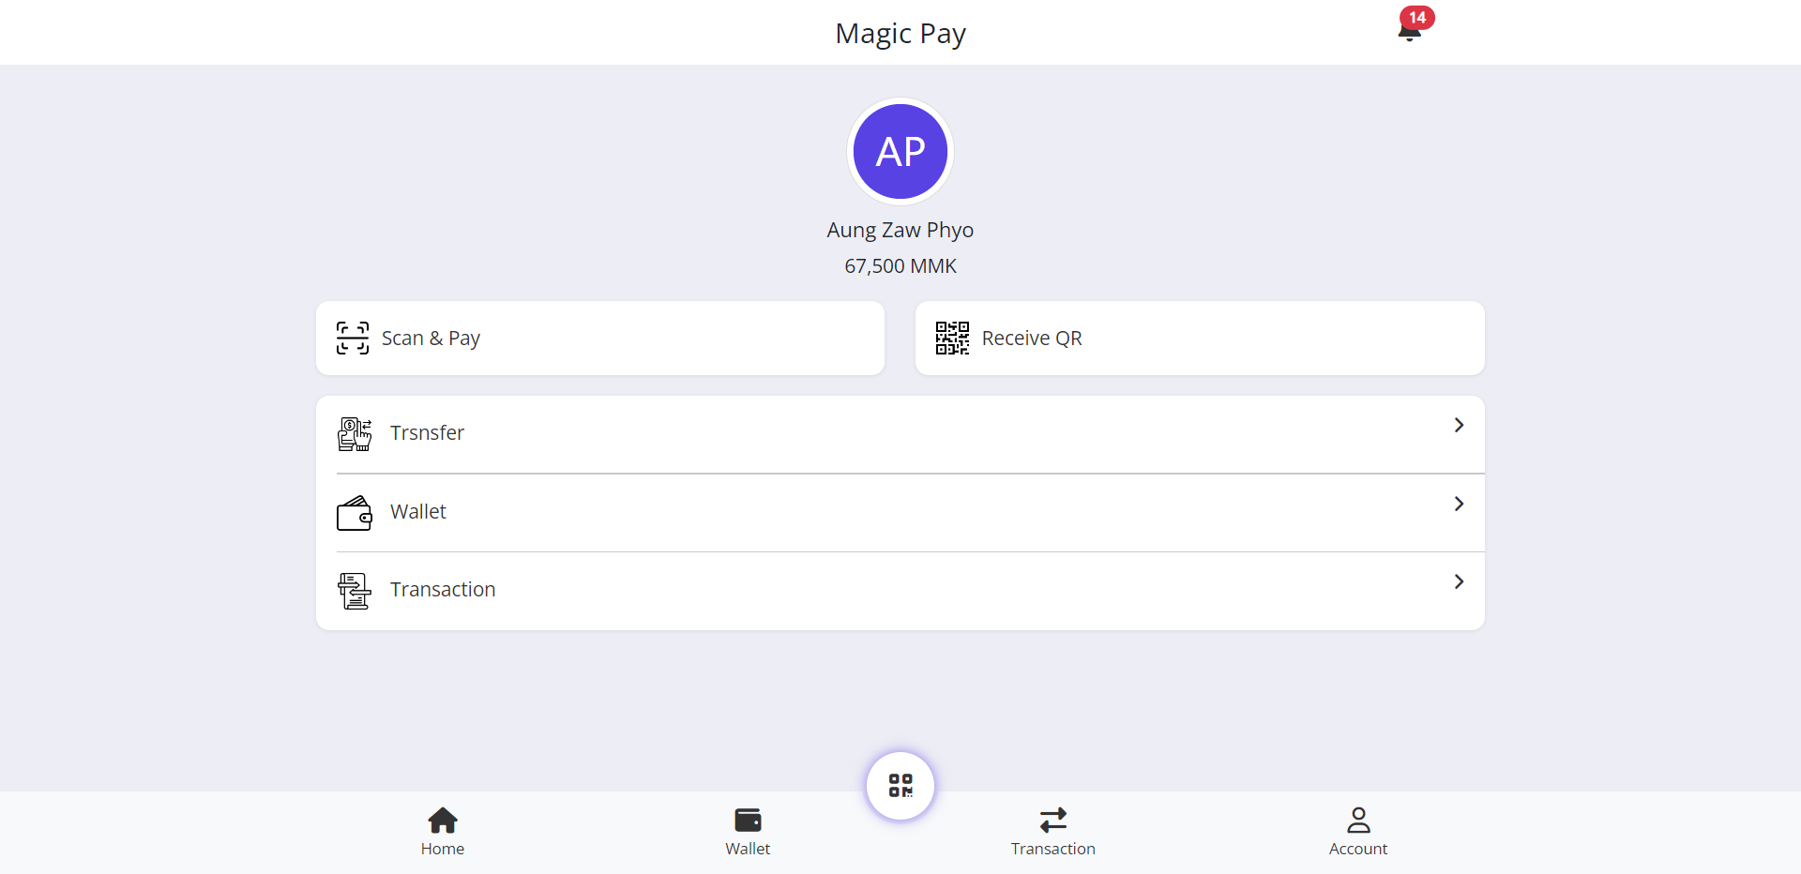Go to the Account bottom tab

tap(1358, 832)
